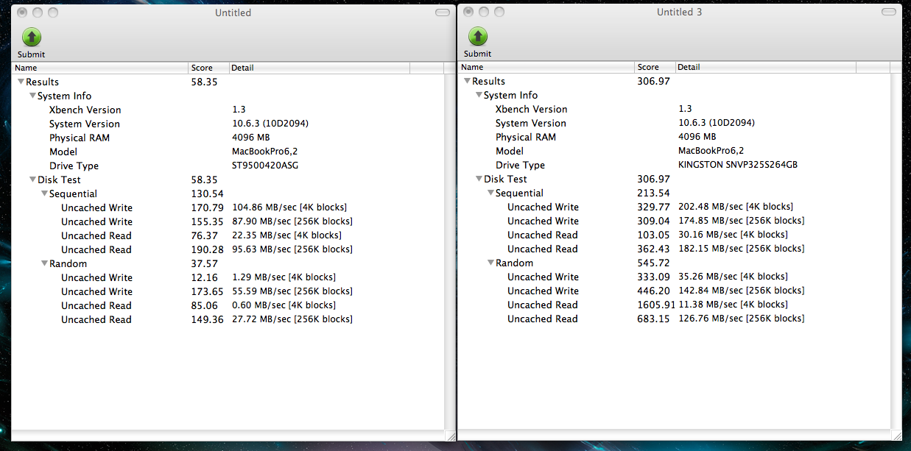Click Submit icon in Untitled 3 window
The height and width of the screenshot is (451, 911).
pyautogui.click(x=478, y=37)
